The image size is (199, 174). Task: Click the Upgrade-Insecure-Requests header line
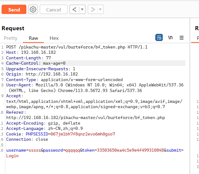41,69
